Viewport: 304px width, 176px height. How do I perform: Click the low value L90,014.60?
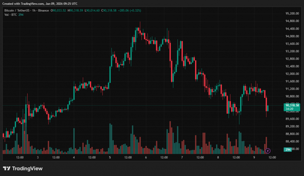click(x=93, y=10)
